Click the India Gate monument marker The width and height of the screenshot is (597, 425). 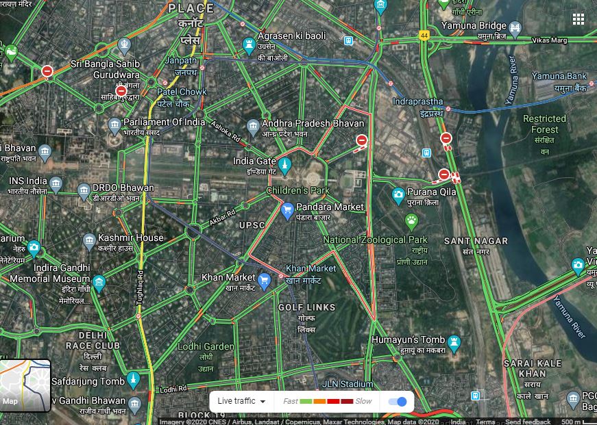[x=284, y=166]
